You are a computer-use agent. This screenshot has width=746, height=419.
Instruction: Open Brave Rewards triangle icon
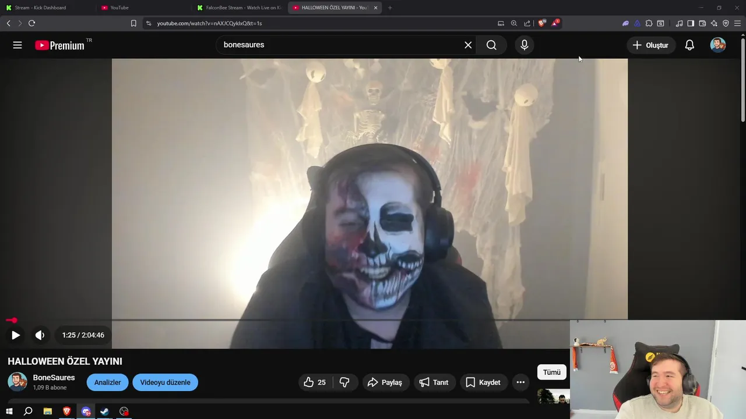[555, 23]
